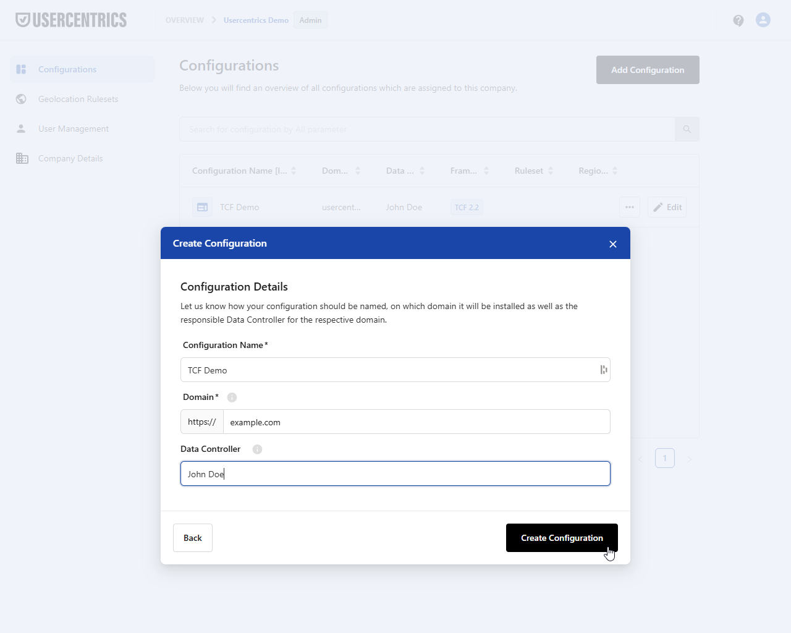The width and height of the screenshot is (791, 633).
Task: Click the search magnifier button
Action: [687, 129]
